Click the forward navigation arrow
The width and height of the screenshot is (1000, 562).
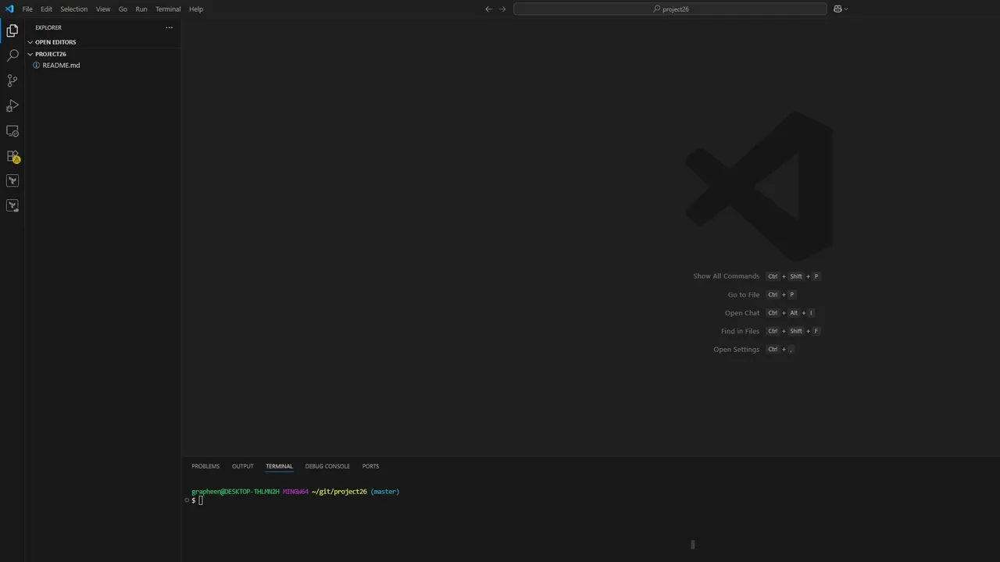coord(502,9)
